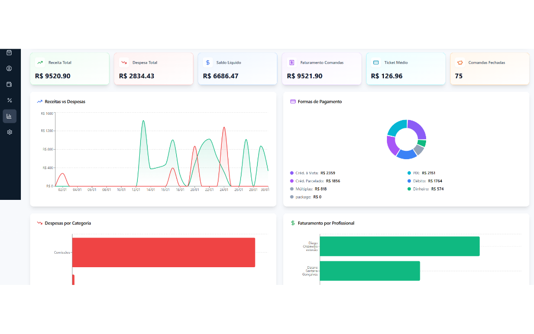
Task: Click the clipboard icon at sidebar top
Action: (9, 53)
